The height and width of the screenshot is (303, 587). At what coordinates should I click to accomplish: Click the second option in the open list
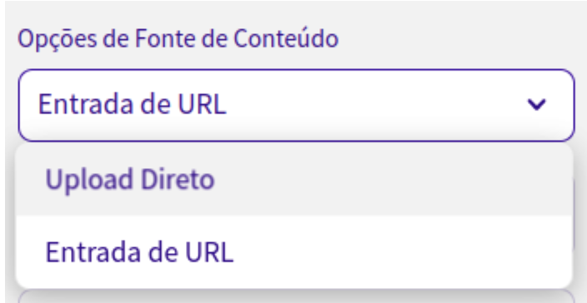tap(294, 252)
